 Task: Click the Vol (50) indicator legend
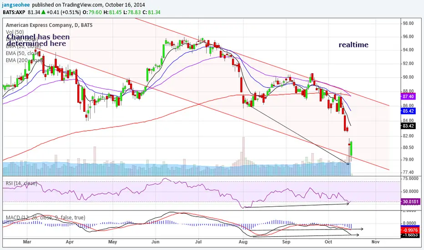[x=15, y=32]
